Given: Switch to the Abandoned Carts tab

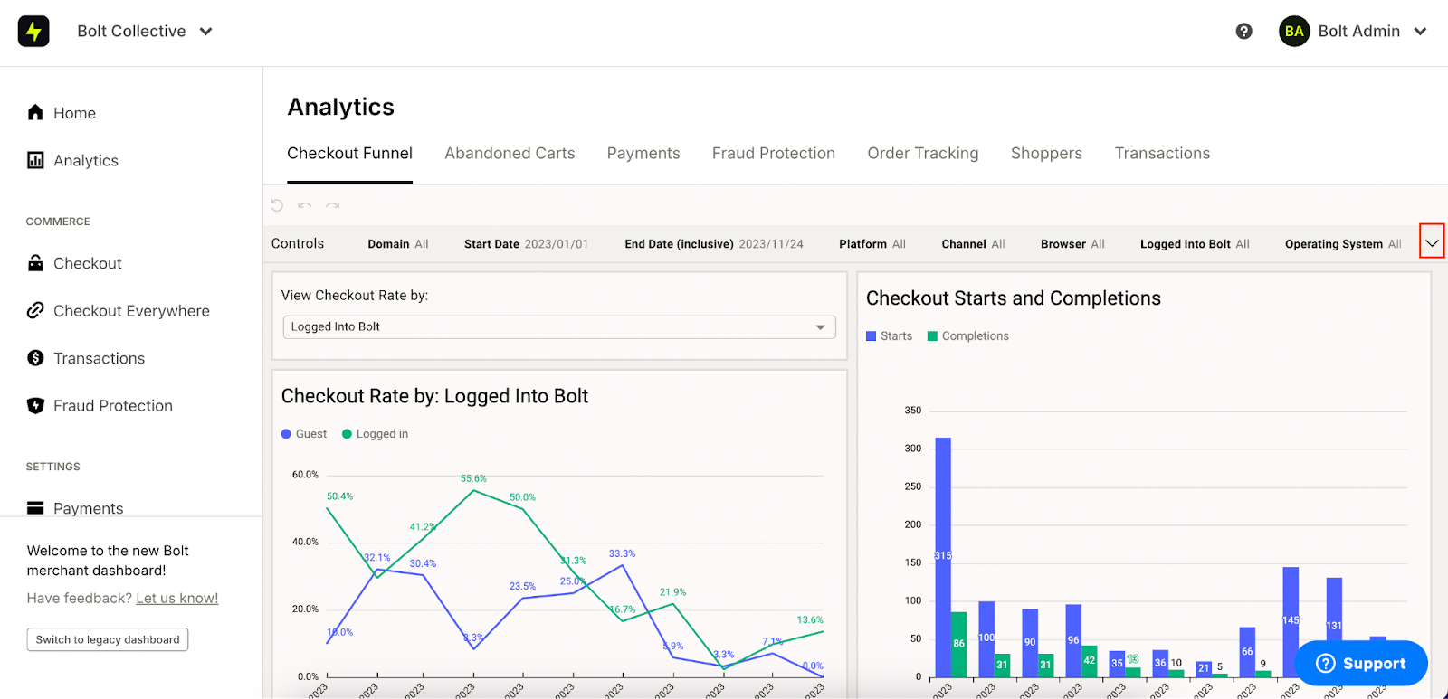Looking at the screenshot, I should [510, 154].
